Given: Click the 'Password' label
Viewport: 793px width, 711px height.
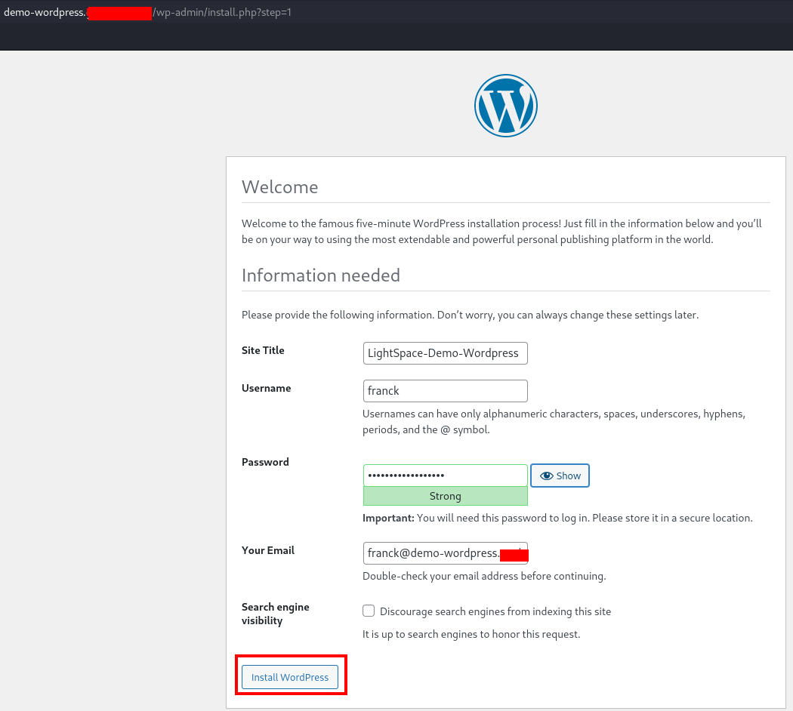Looking at the screenshot, I should (265, 462).
